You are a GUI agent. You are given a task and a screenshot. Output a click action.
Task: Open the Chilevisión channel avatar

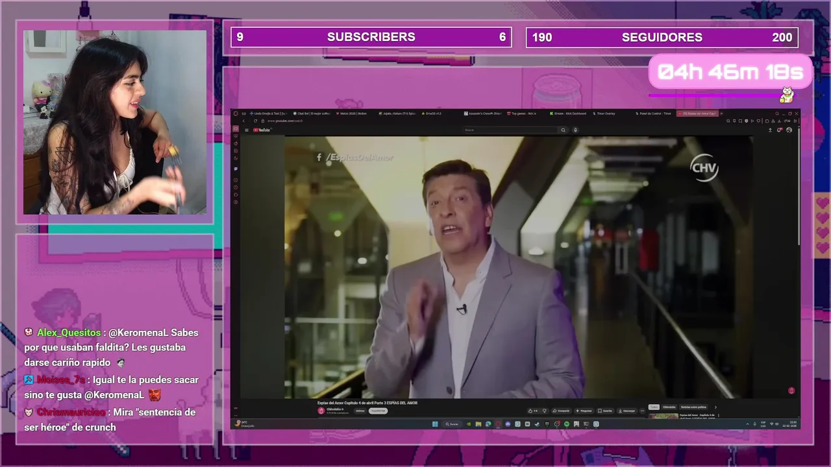[321, 411]
